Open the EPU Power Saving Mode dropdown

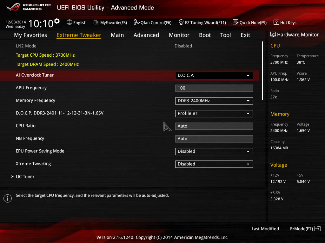point(214,152)
